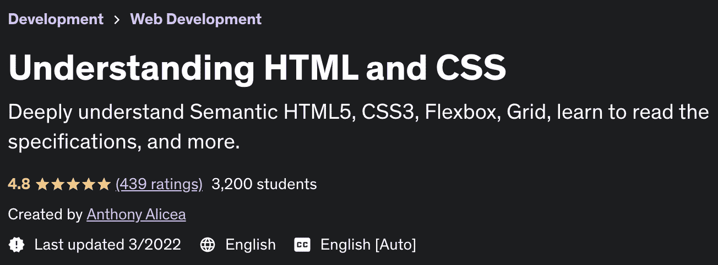This screenshot has width=718, height=265.
Task: Click the last updated badge icon
Action: (x=17, y=245)
